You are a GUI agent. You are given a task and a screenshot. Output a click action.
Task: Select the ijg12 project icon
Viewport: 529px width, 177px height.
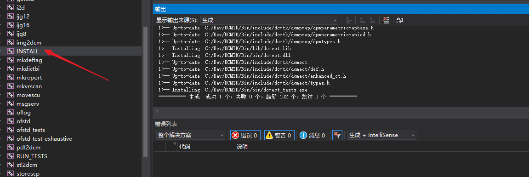(11, 16)
